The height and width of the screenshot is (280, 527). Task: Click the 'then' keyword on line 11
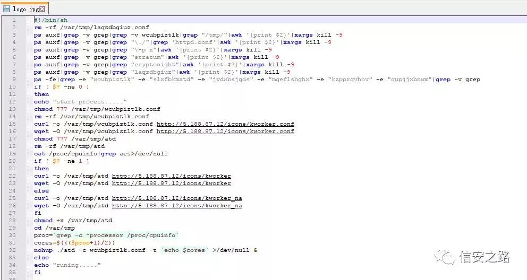point(41,94)
